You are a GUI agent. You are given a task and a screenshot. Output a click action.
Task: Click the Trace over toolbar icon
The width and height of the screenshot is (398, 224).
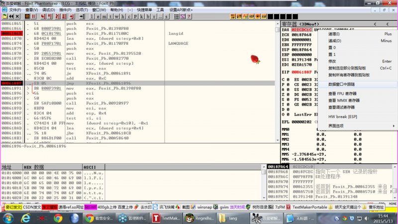click(x=64, y=16)
